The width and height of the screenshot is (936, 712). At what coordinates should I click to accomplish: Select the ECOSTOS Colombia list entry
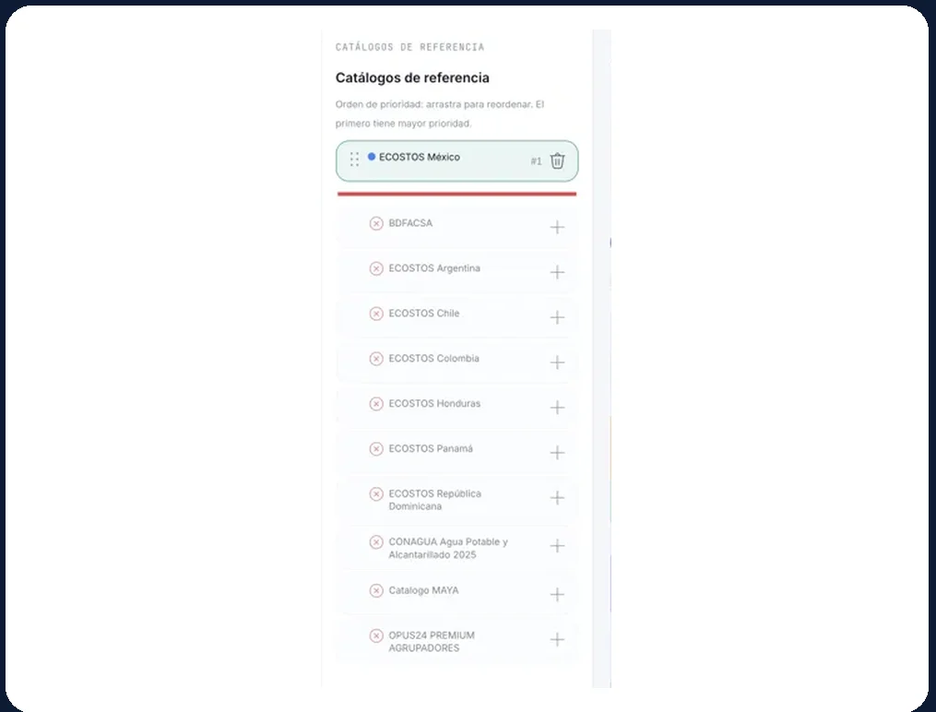tap(456, 362)
